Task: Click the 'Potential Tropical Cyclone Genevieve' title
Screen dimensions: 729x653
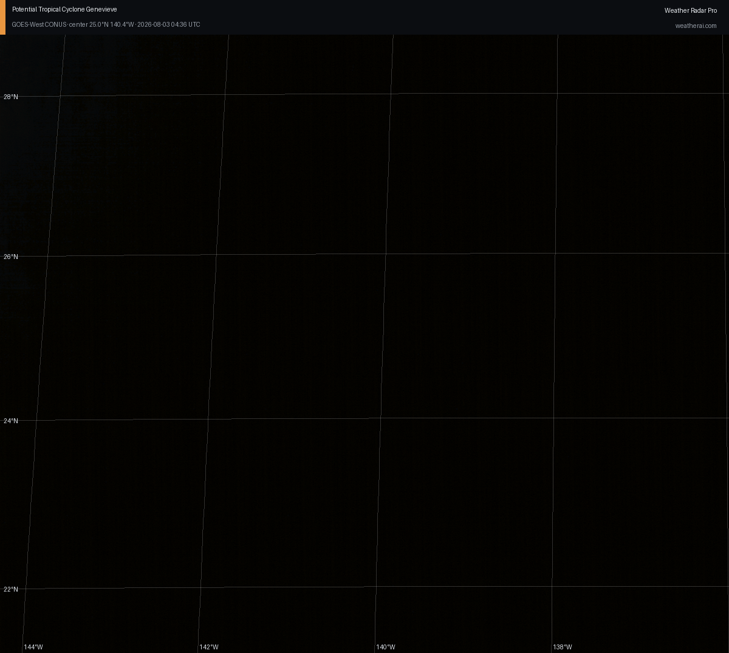Action: (x=64, y=10)
